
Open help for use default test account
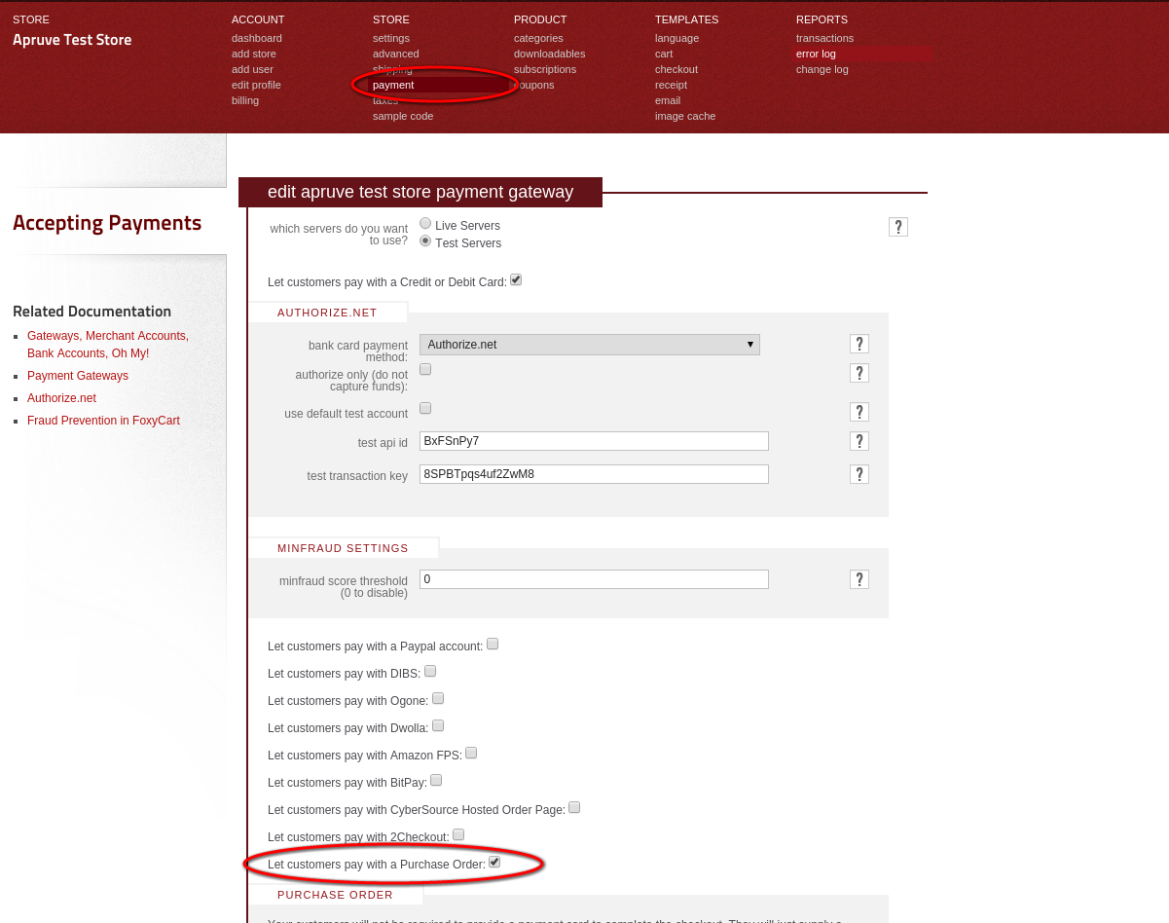858,412
